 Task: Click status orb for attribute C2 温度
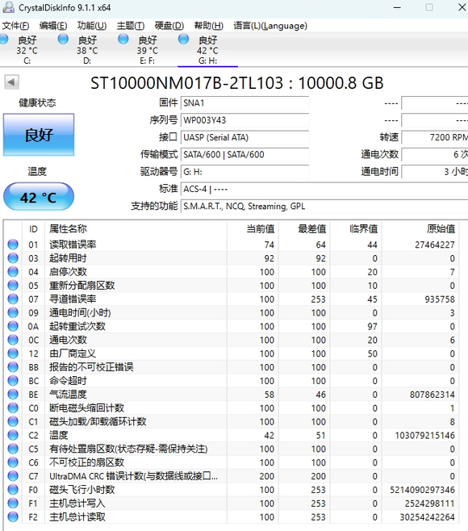pos(13,435)
